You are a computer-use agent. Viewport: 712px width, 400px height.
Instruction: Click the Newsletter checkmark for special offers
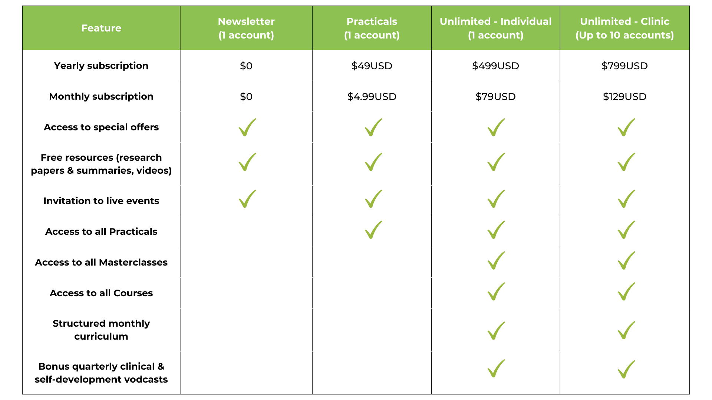(247, 127)
